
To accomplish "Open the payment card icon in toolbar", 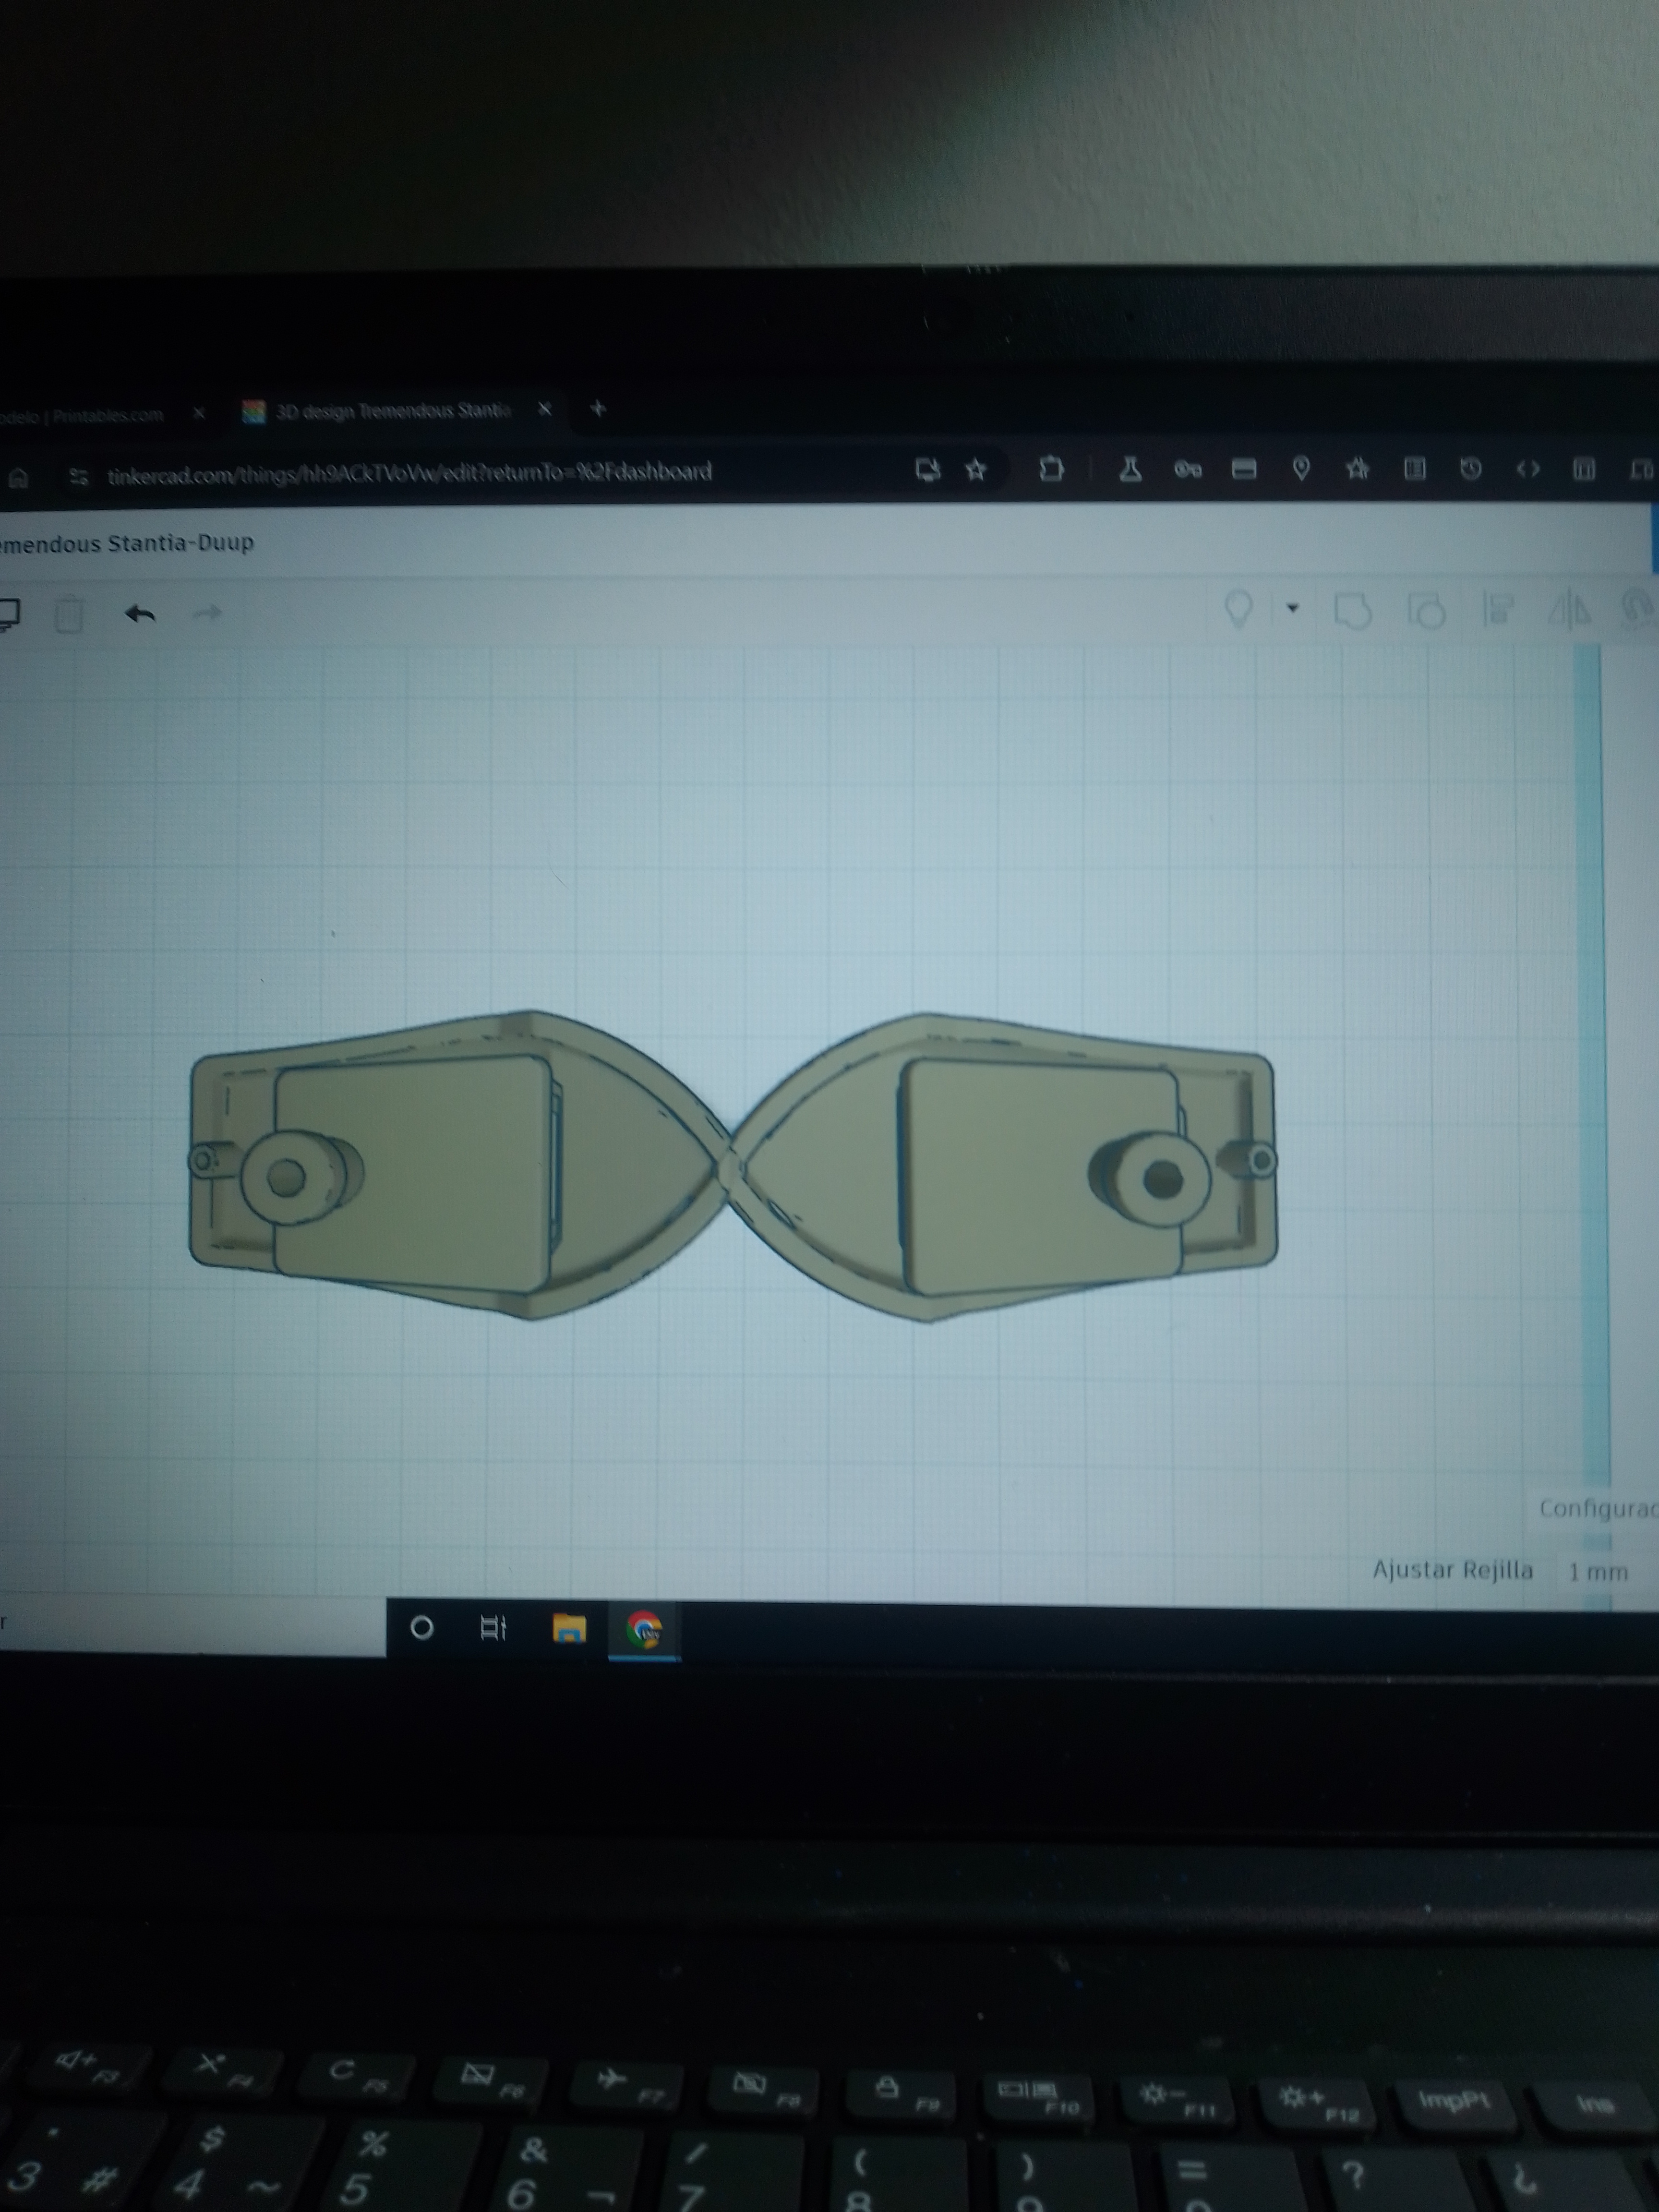I will 1243,468.
